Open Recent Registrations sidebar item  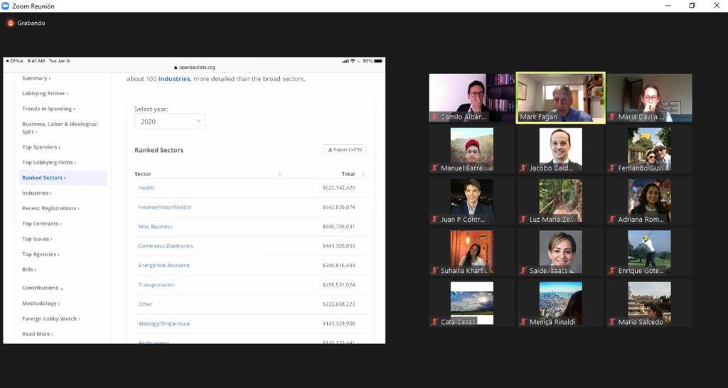tap(50, 208)
